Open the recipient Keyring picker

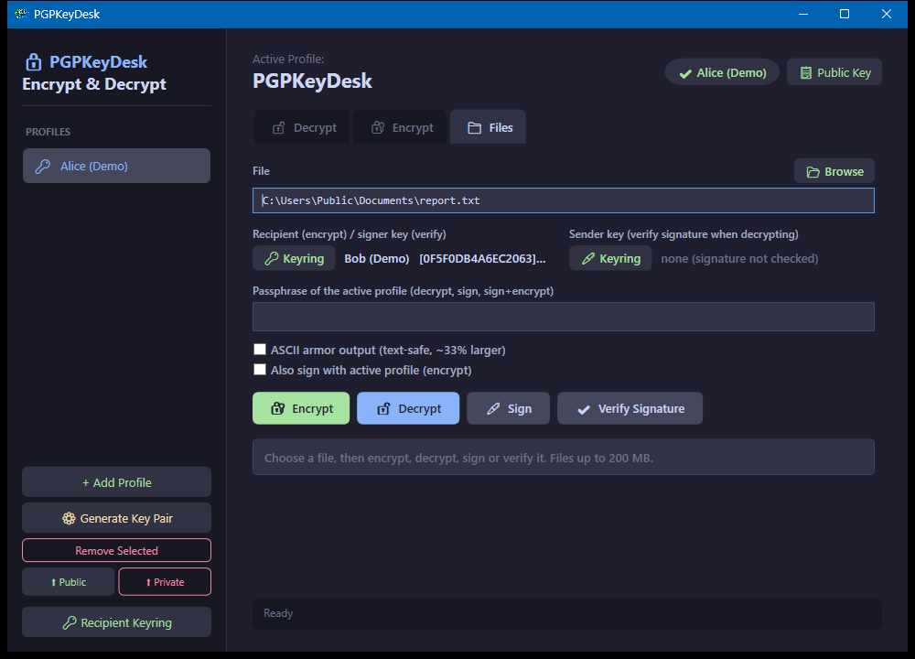click(294, 258)
